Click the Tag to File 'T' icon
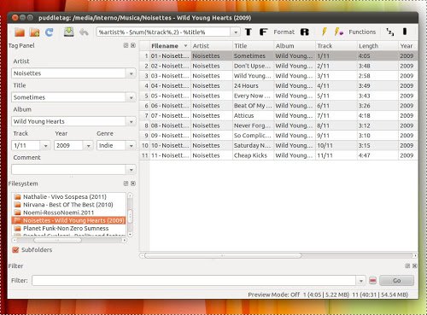The height and width of the screenshot is (315, 427). (249, 32)
